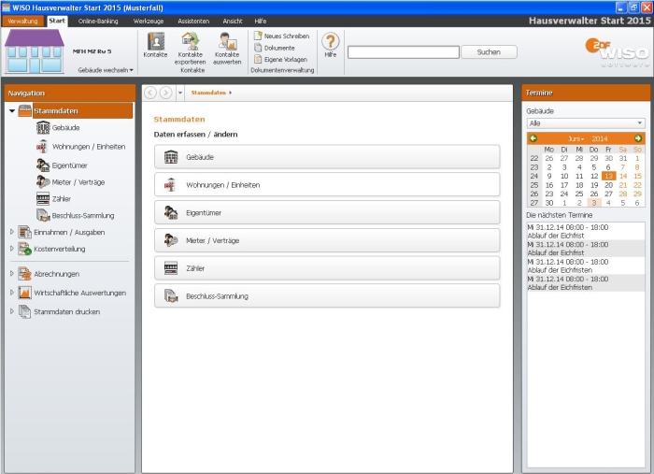
Task: Click the Neues Schreiben document icon
Action: (258, 36)
